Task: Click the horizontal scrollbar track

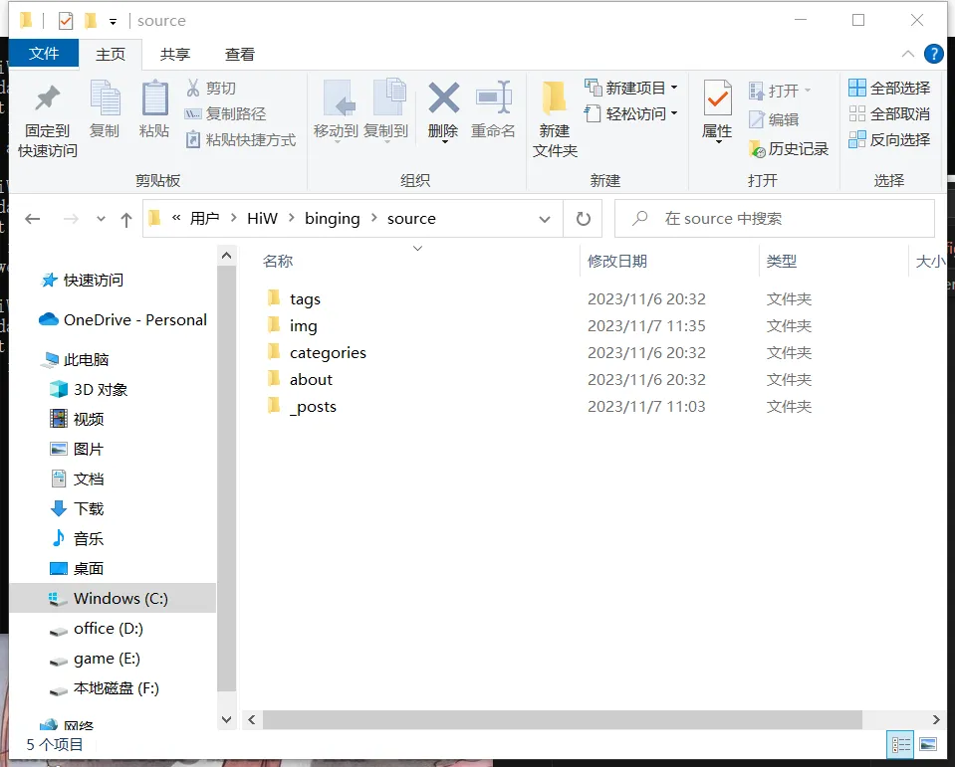Action: tap(894, 719)
